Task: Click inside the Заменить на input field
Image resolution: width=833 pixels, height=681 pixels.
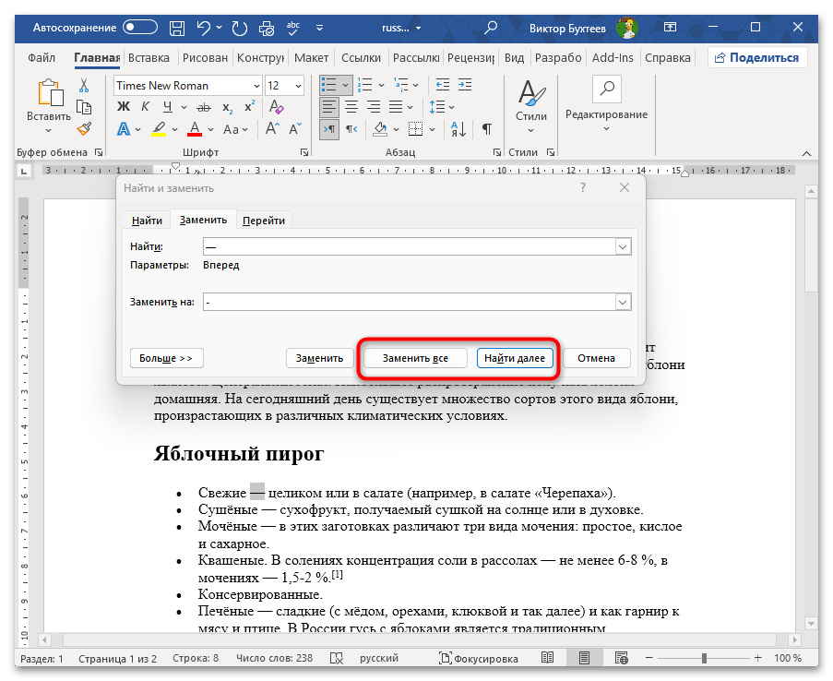Action: click(409, 302)
